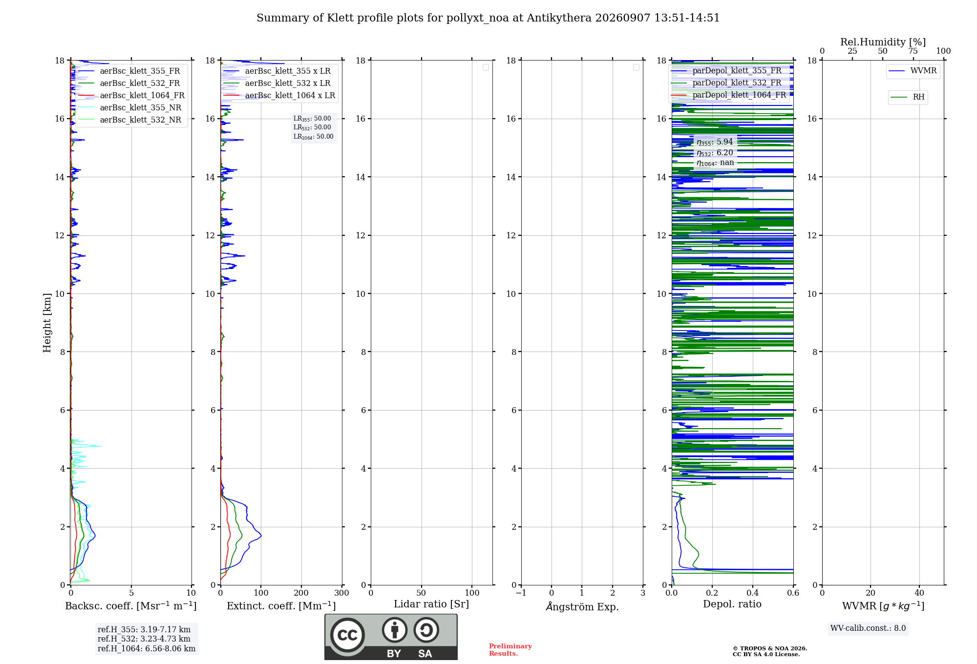Image resolution: width=977 pixels, height=664 pixels.
Task: Click the empty legend box in Ångström plot
Action: (636, 67)
